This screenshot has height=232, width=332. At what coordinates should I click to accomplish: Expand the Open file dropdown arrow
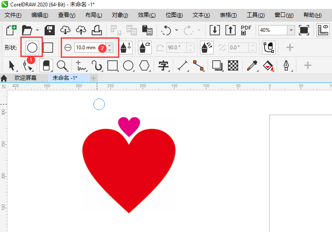pyautogui.click(x=37, y=30)
